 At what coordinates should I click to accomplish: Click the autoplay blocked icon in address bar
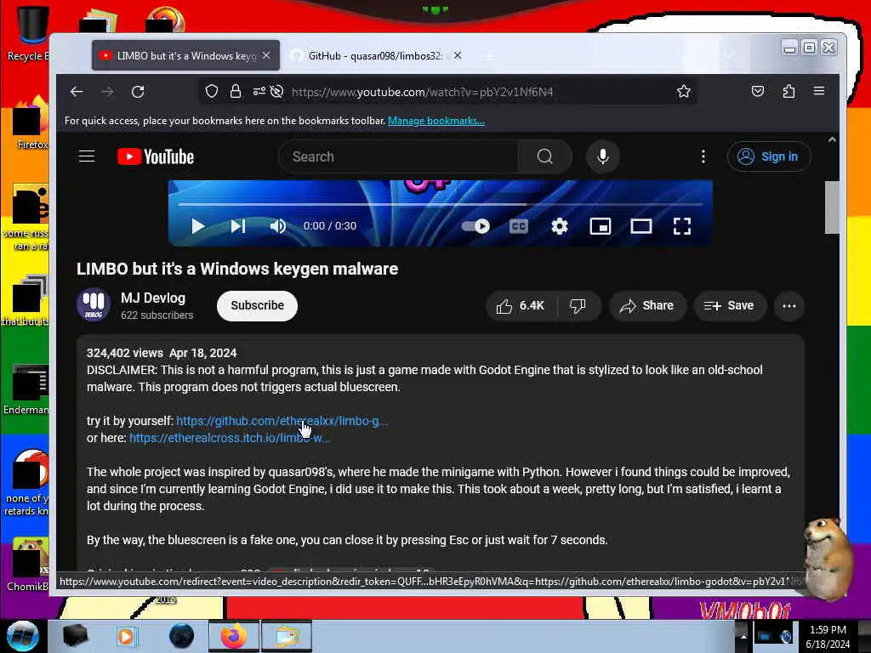276,92
